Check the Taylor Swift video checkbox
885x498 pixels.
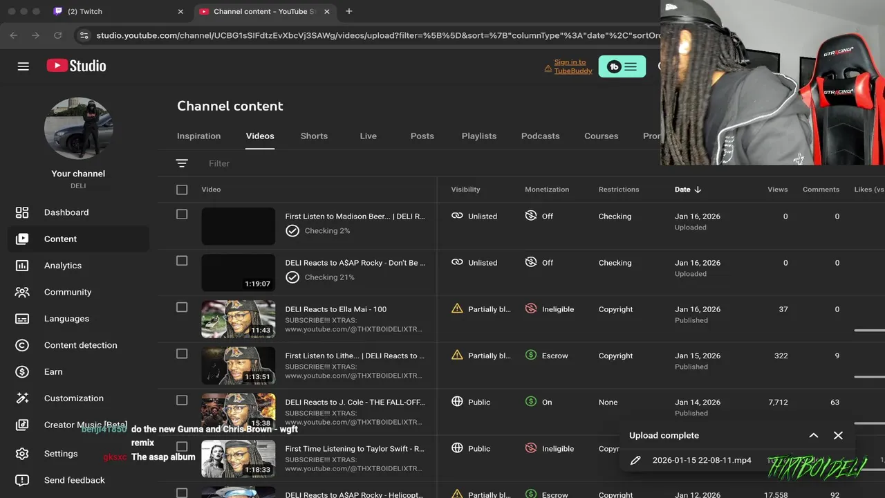click(182, 446)
